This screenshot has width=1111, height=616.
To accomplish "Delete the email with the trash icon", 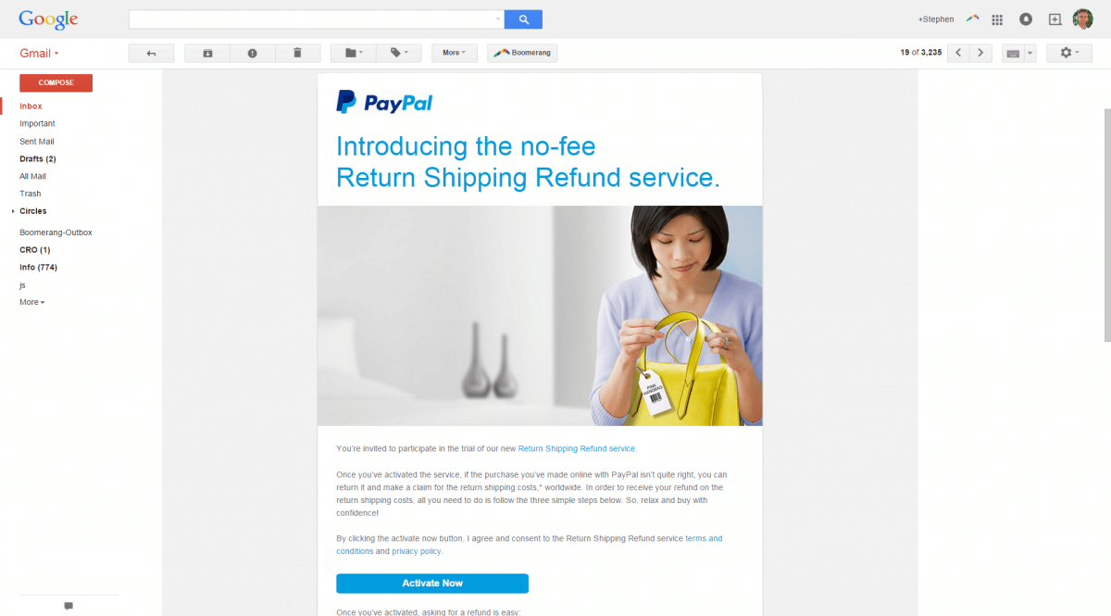I will coord(297,53).
